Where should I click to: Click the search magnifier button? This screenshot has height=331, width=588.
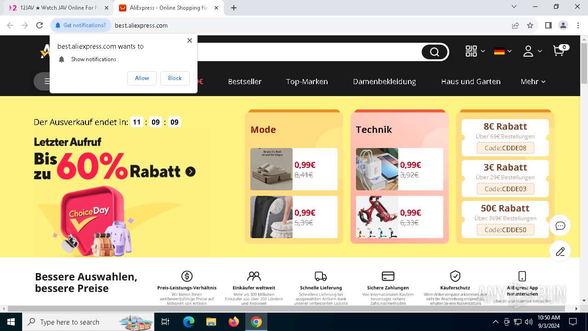coord(435,52)
